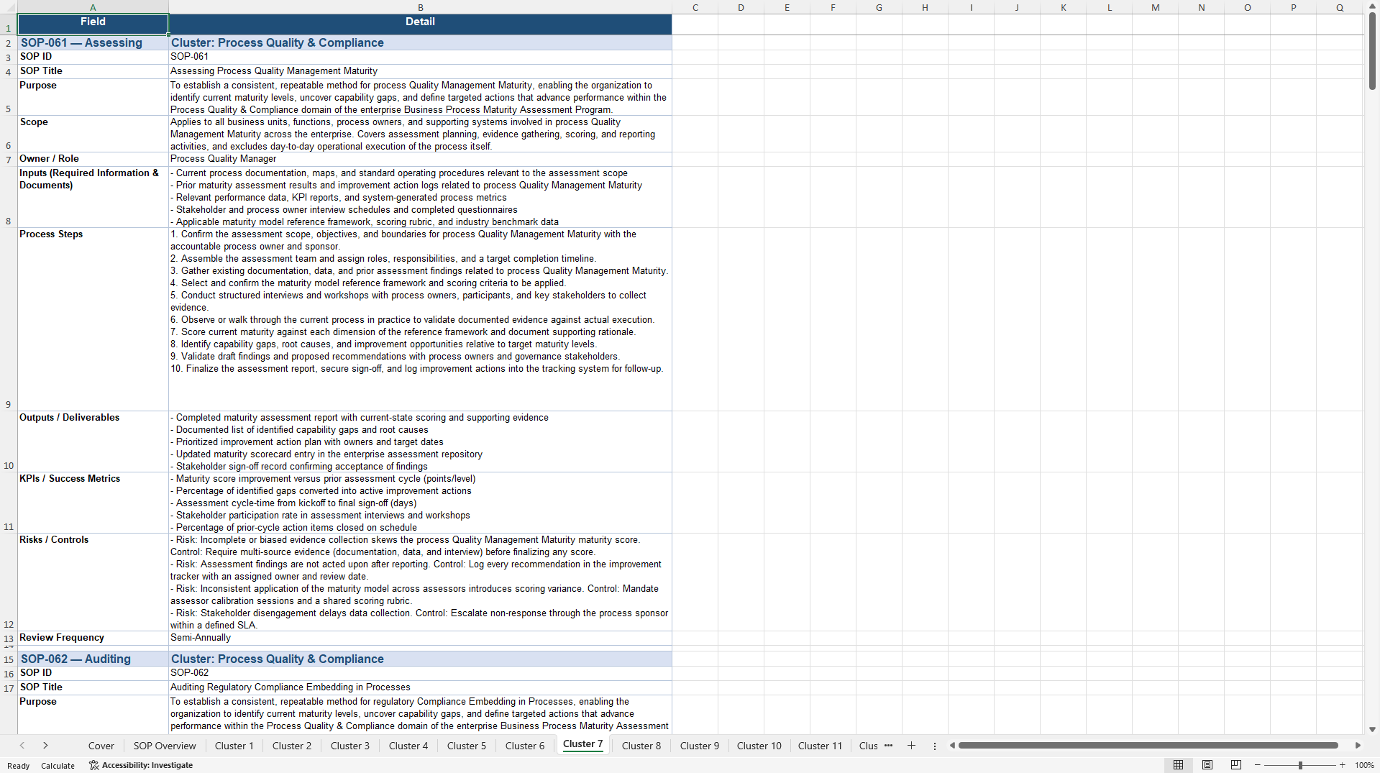Click 'Auditing Regulatory Compliance Embedding' title cell
This screenshot has height=773, width=1380.
(421, 687)
